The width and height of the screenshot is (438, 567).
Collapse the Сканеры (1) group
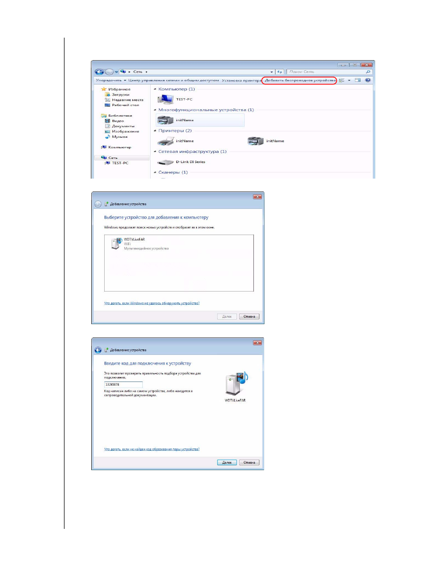click(155, 173)
